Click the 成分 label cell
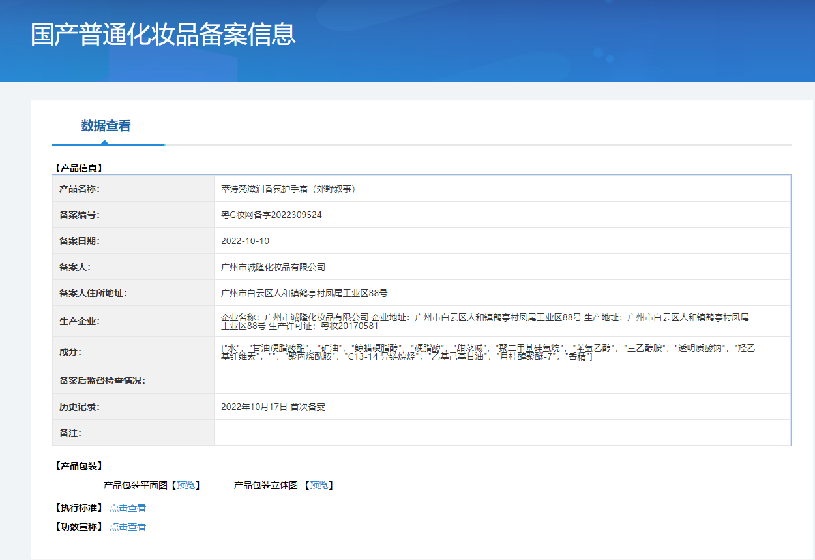This screenshot has width=815, height=560. 70,352
